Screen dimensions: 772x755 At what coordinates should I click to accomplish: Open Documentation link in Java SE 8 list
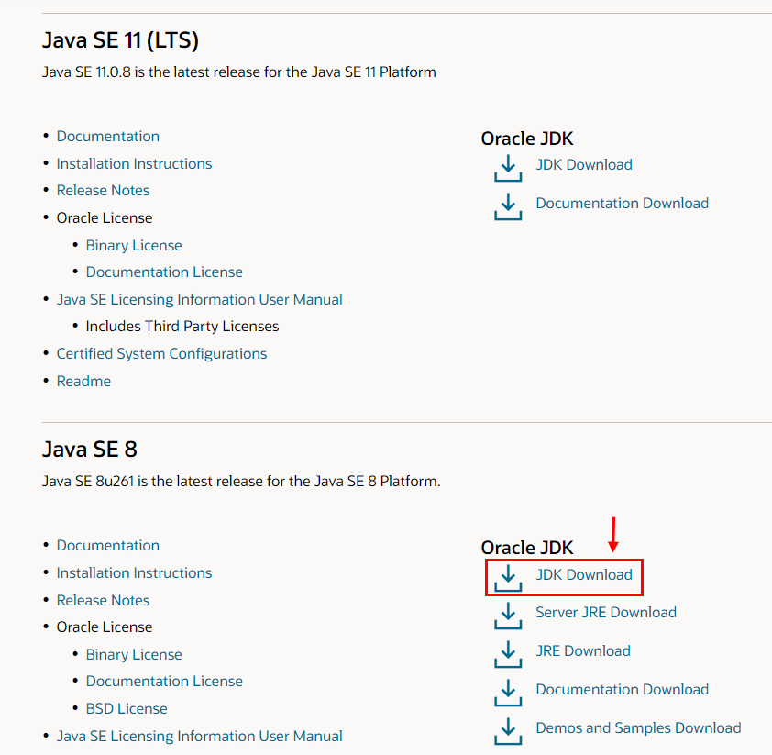click(x=108, y=545)
